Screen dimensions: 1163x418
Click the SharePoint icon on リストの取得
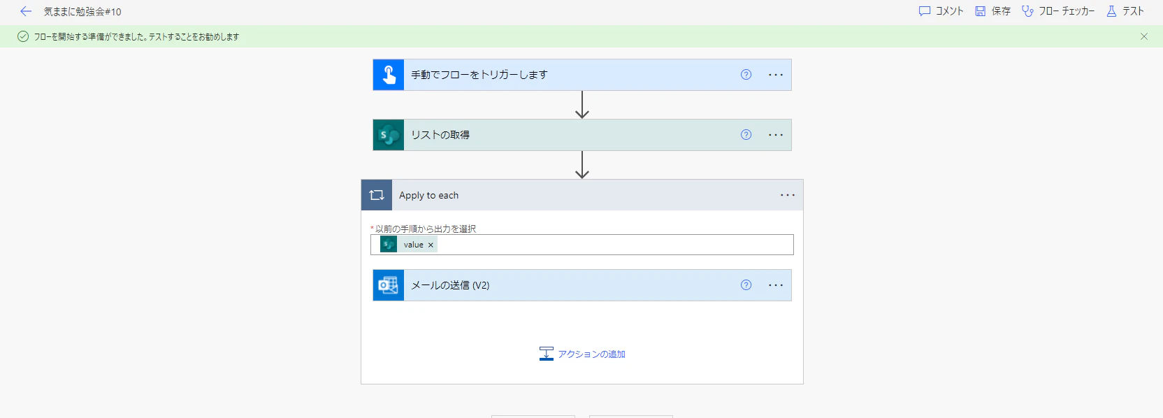pos(389,135)
